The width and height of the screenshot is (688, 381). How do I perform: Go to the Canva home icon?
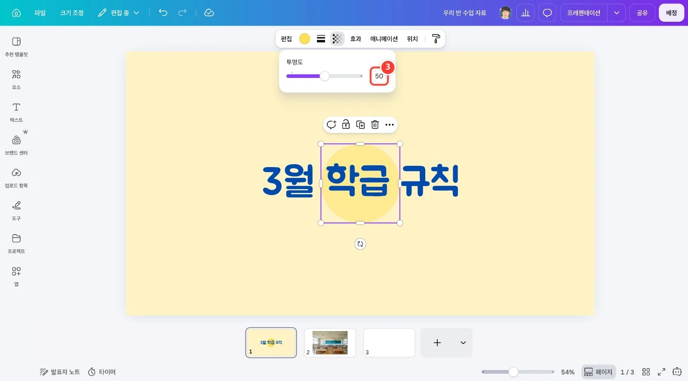(x=16, y=13)
